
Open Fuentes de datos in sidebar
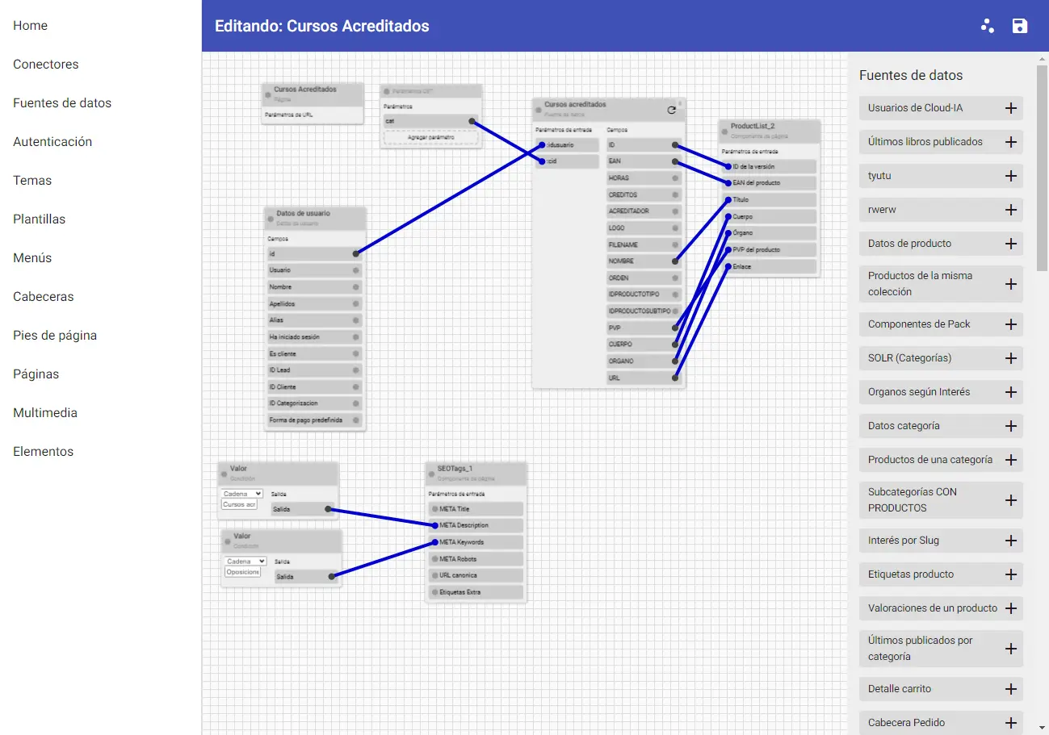point(62,103)
